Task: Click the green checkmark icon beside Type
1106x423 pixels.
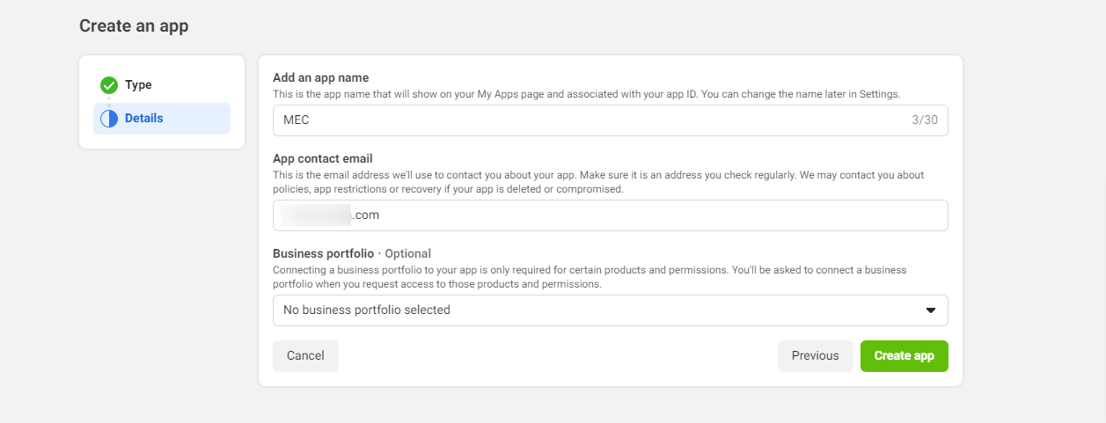Action: tap(109, 85)
